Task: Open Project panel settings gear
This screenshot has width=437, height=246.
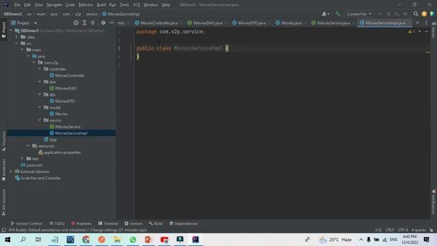Action: coord(103,23)
